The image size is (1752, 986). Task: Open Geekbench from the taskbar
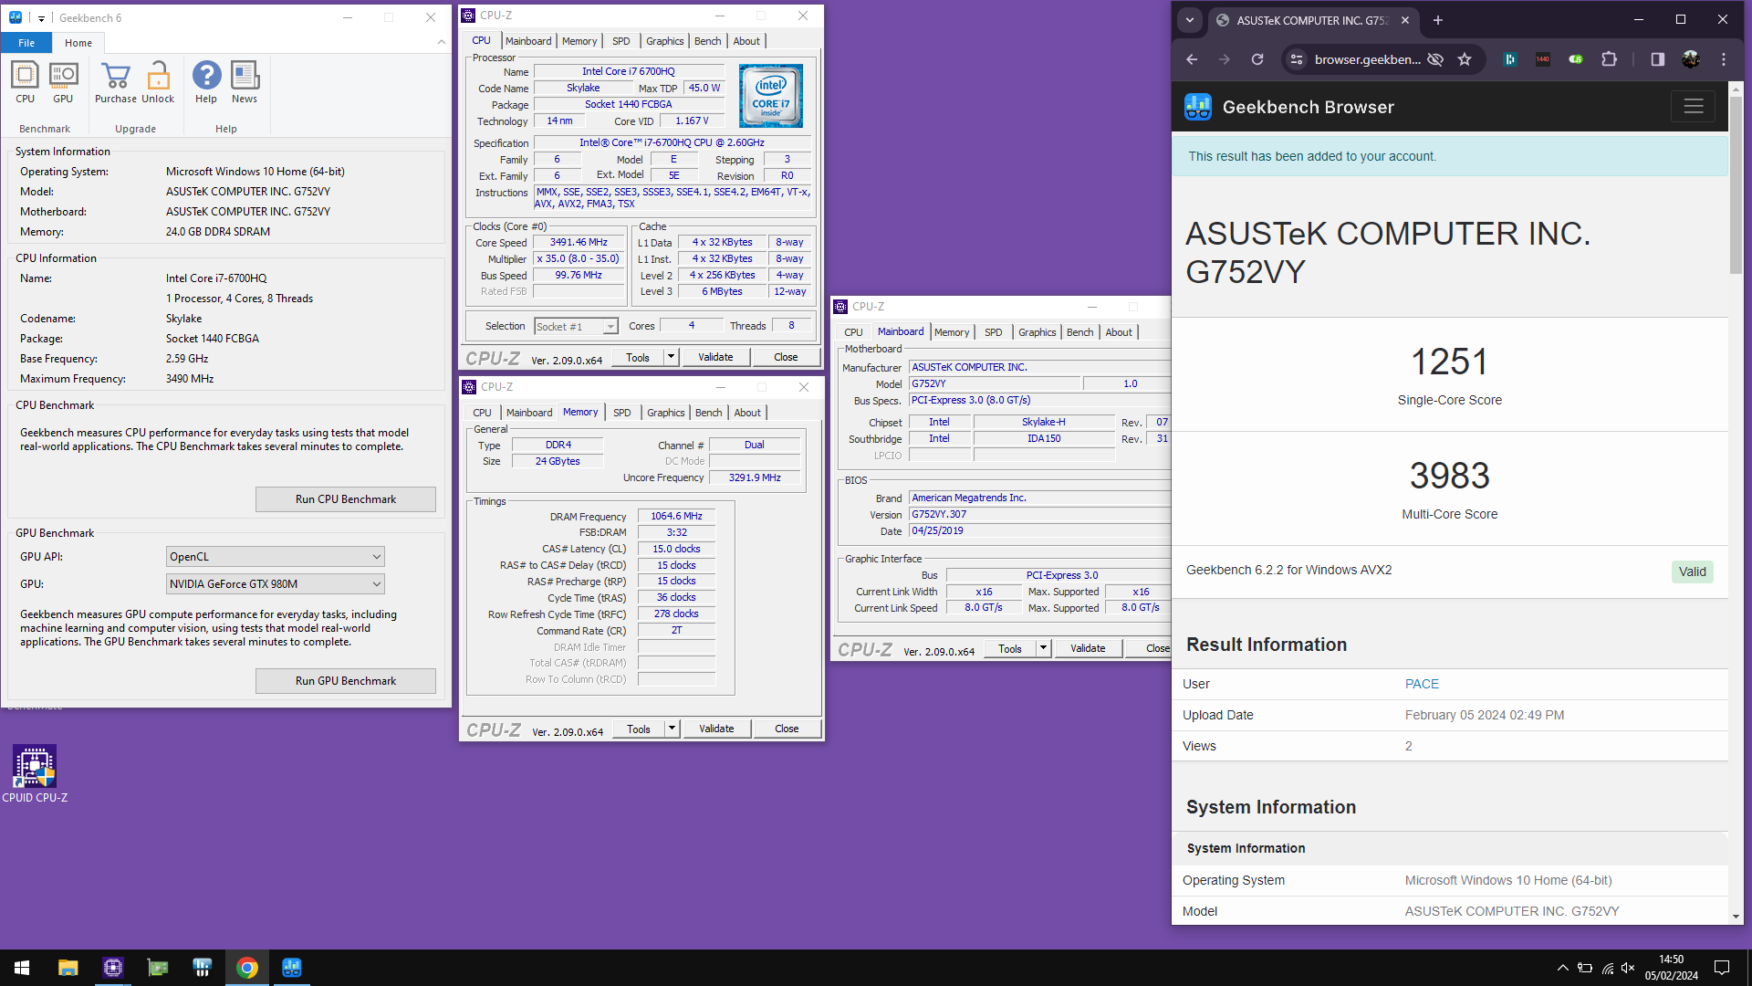[x=291, y=968]
